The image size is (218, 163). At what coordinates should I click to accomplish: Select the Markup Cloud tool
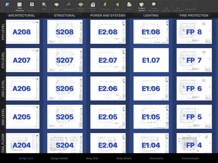tap(81, 6)
